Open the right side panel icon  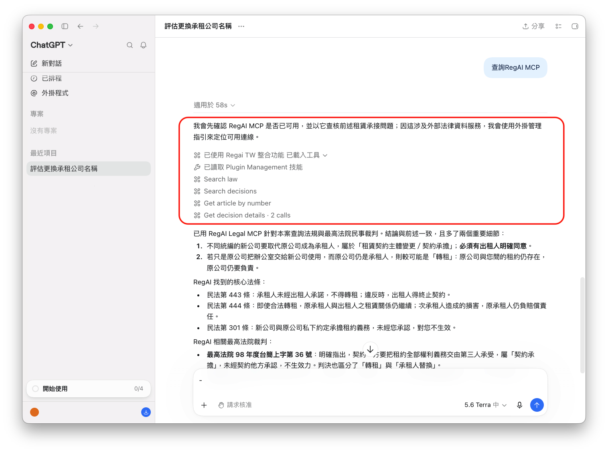click(575, 26)
